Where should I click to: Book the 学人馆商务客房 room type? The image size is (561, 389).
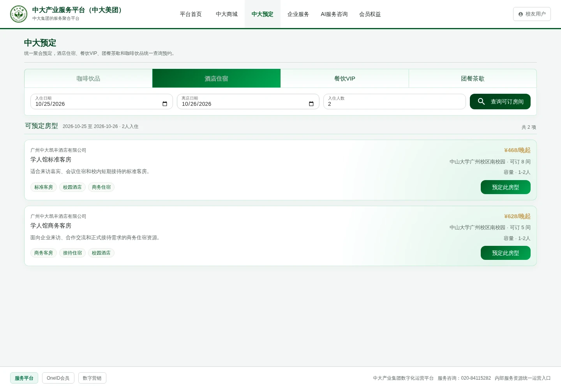point(506,253)
